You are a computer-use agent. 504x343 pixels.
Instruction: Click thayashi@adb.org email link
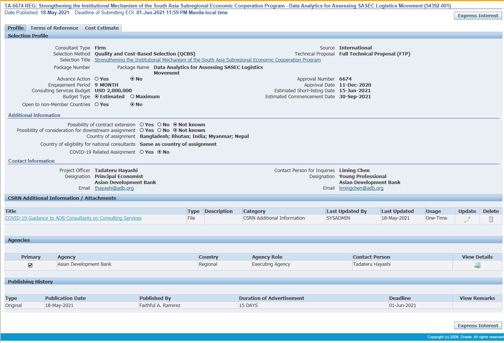114,188
